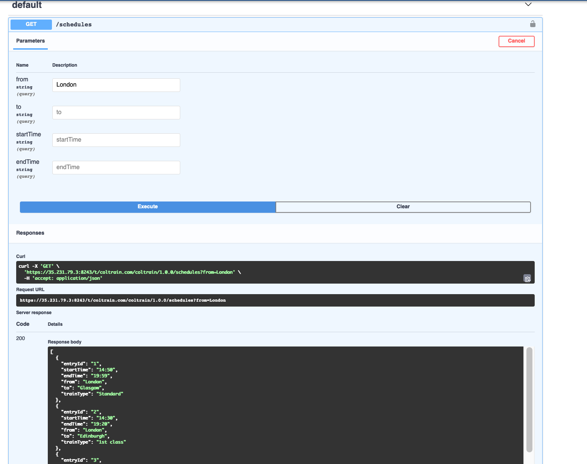Click the endTime input field
Image resolution: width=587 pixels, height=464 pixels.
pos(116,168)
